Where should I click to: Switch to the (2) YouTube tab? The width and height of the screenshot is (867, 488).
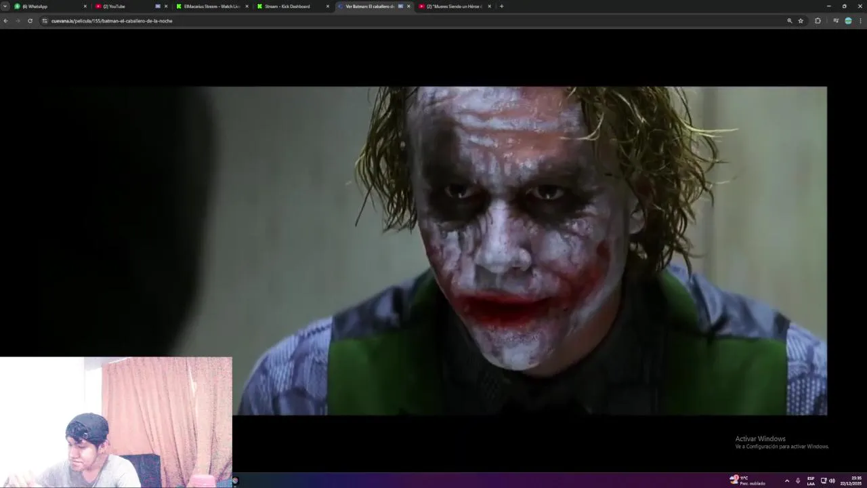point(131,6)
